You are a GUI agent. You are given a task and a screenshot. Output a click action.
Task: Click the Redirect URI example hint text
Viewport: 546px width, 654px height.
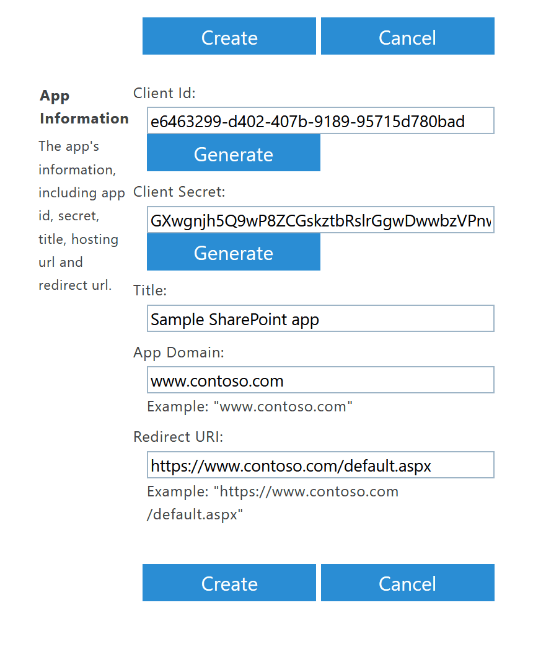272,503
